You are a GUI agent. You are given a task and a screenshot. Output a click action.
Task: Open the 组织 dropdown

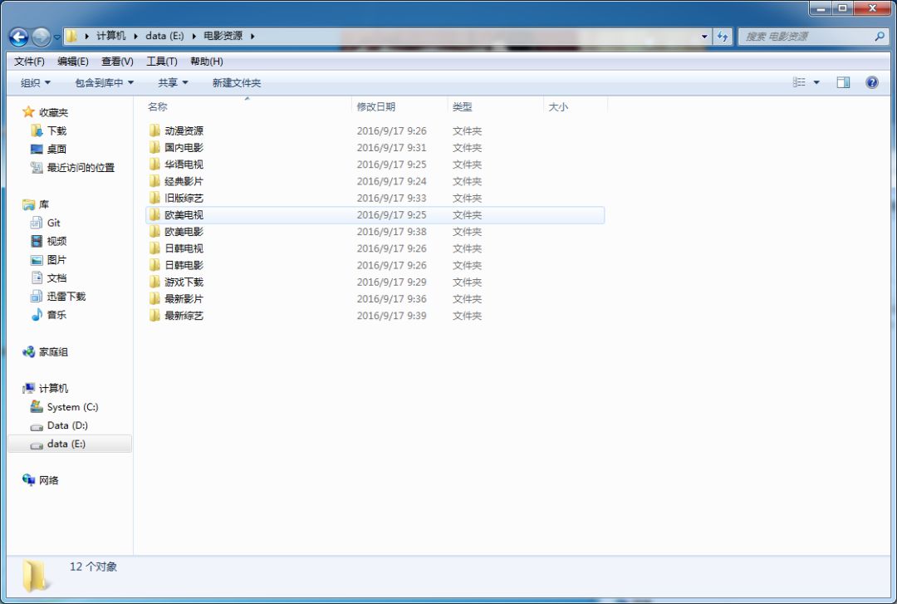click(x=36, y=83)
